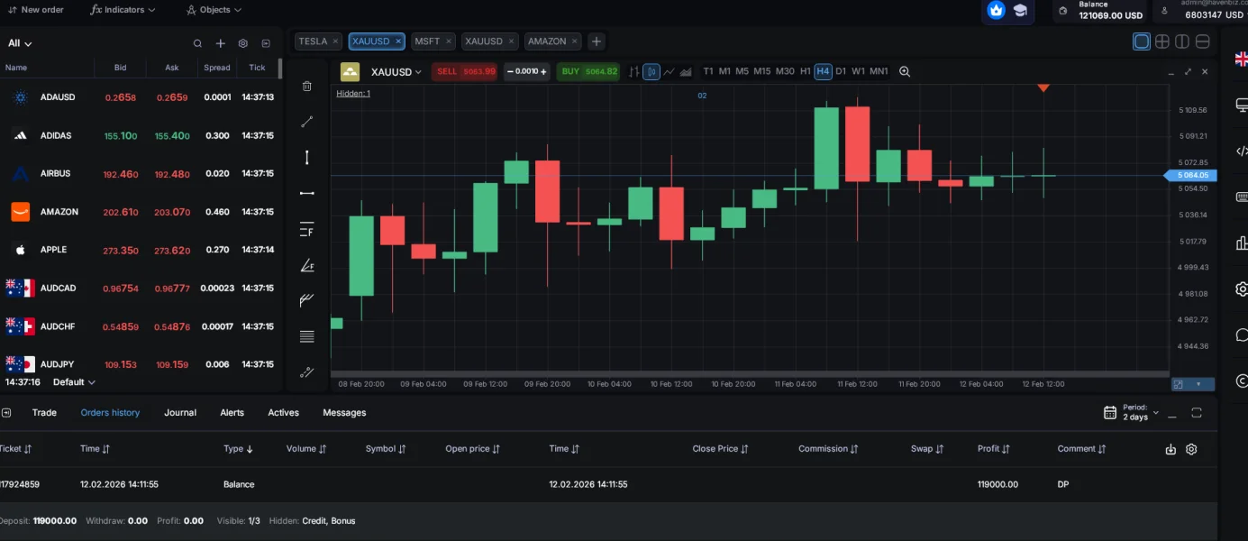Switch the chart to bar style
Screen dimensions: 1248x541
[634, 71]
